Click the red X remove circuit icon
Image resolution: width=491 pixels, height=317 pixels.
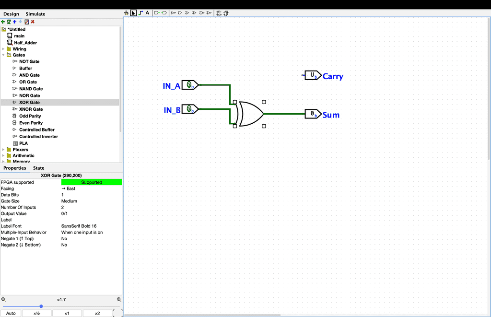click(x=33, y=22)
